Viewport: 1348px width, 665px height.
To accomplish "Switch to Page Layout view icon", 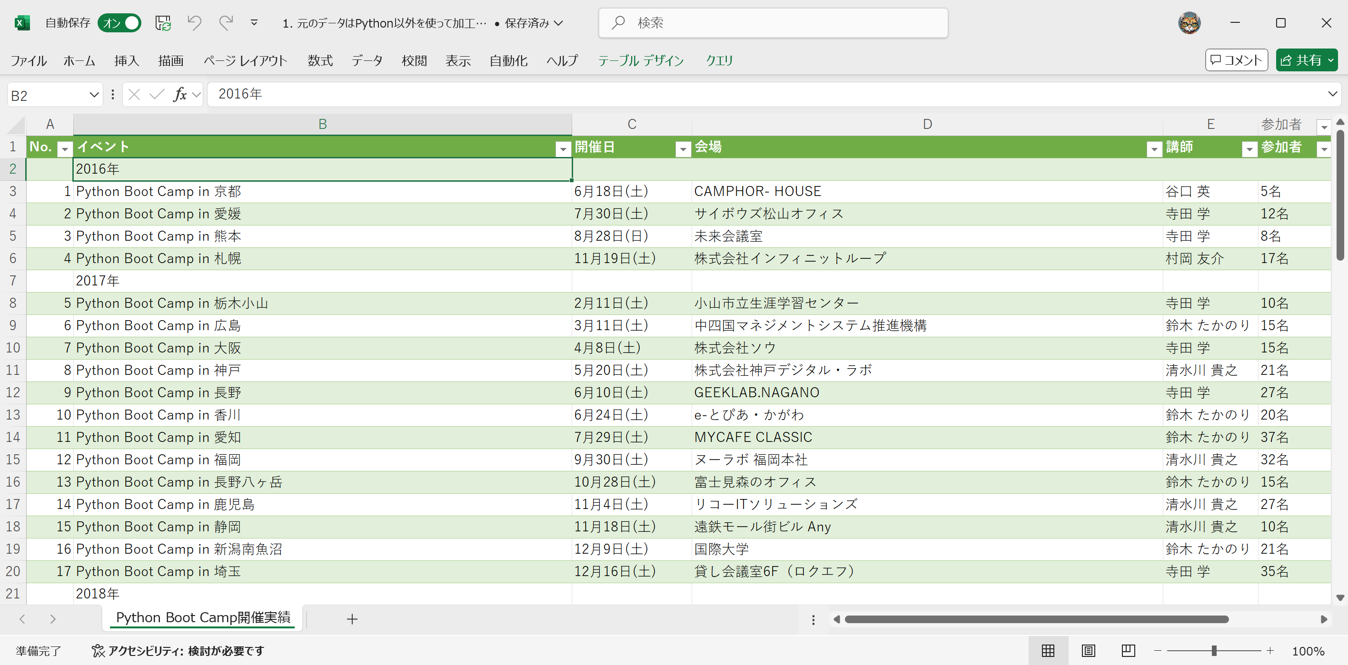I will tap(1089, 651).
